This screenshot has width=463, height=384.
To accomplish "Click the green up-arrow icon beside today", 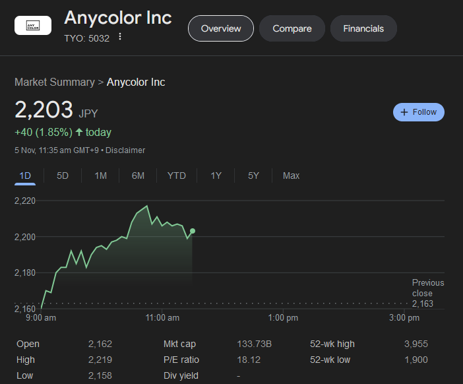I will (x=79, y=132).
